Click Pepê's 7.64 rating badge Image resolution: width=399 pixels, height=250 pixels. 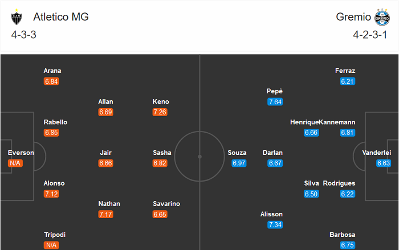point(275,102)
